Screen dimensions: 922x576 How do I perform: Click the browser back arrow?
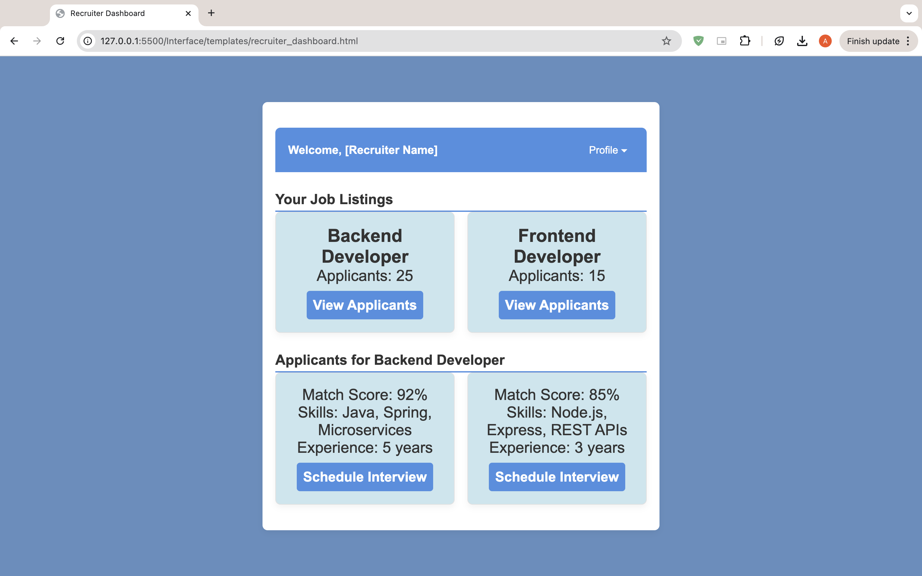(x=14, y=41)
